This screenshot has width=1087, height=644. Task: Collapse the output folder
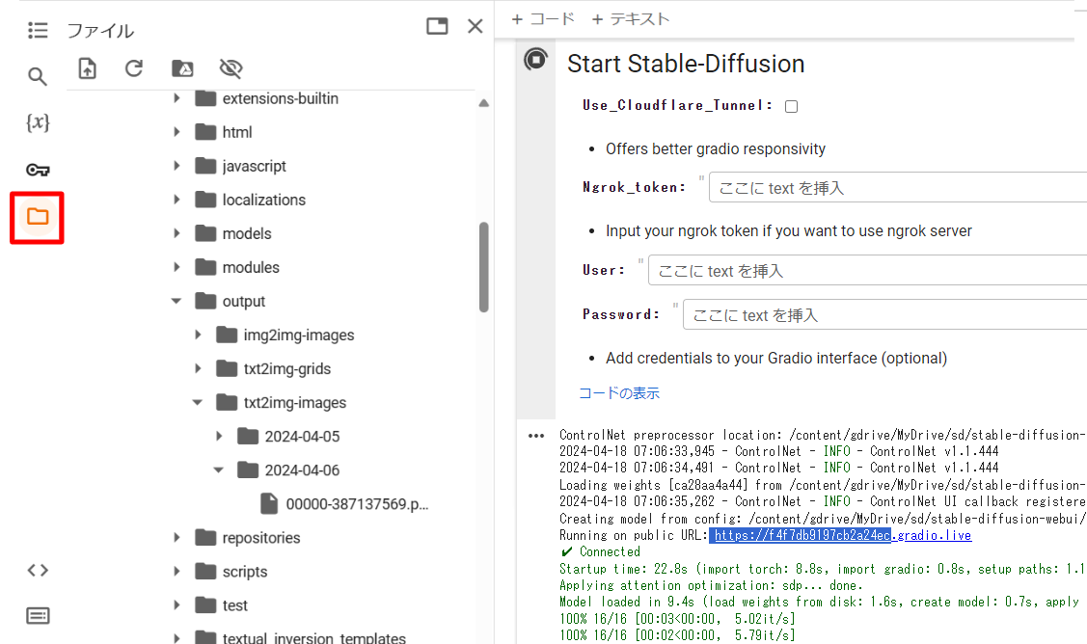pyautogui.click(x=177, y=301)
